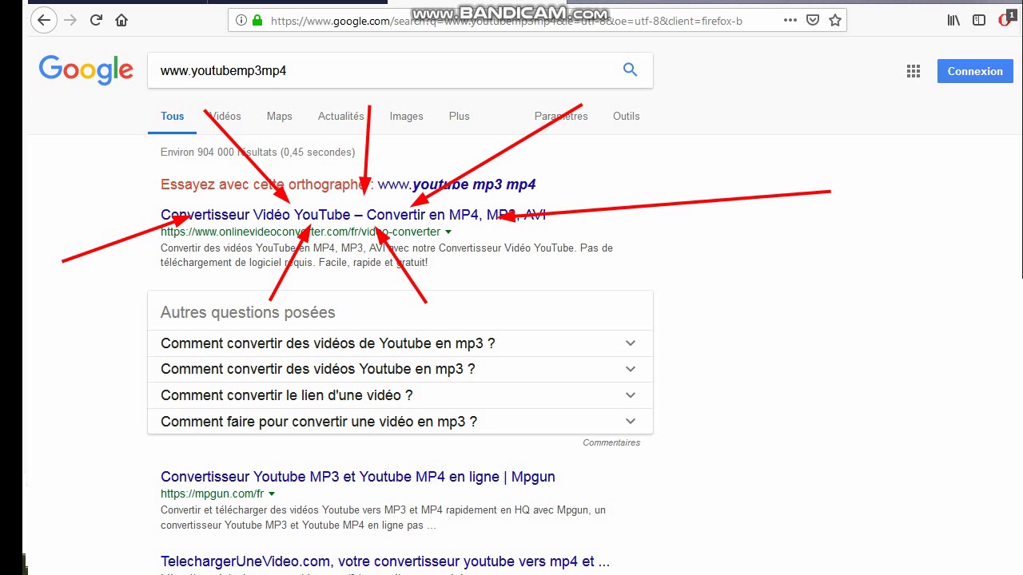The height and width of the screenshot is (575, 1023).
Task: Run search with the blue magnifier icon
Action: [x=630, y=70]
